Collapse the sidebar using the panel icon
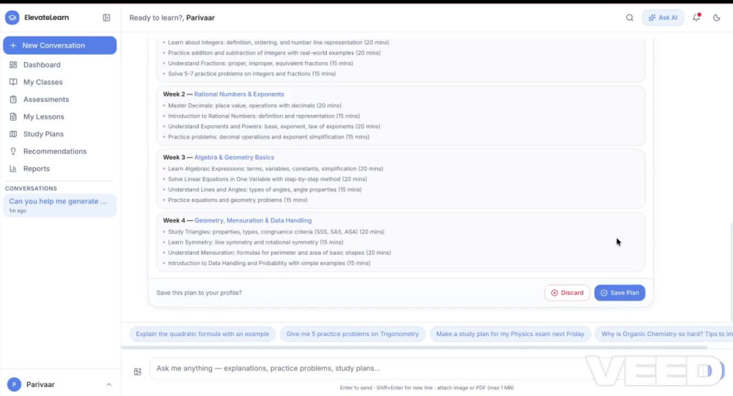Viewport: 733px width, 396px height. (x=106, y=18)
